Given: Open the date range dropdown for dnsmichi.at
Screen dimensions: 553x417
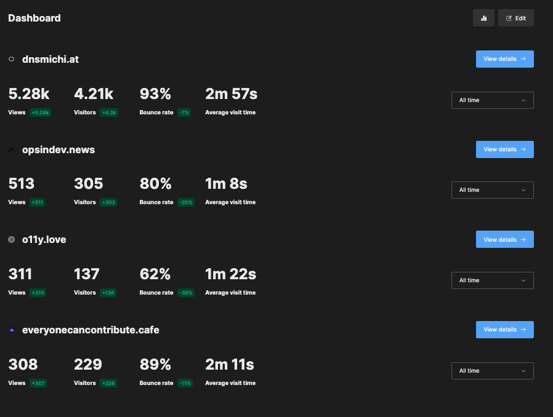Looking at the screenshot, I should point(492,100).
